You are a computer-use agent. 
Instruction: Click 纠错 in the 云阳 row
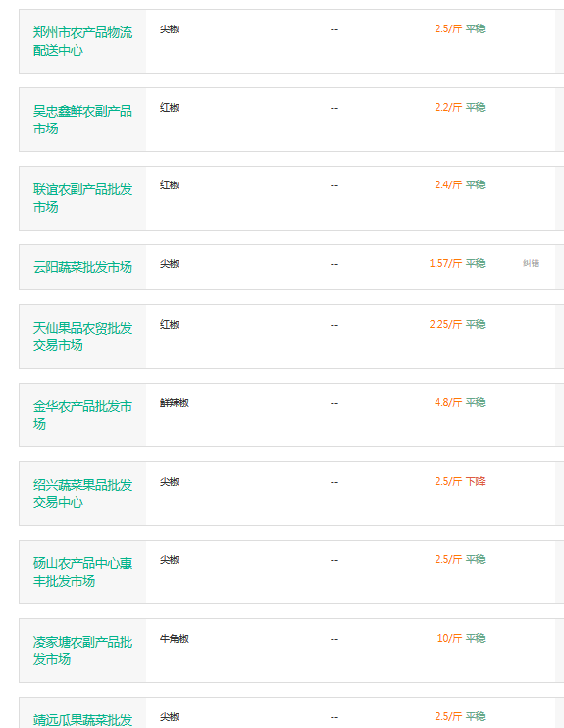531,263
